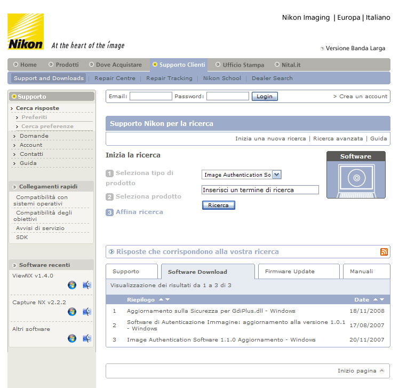This screenshot has height=388, width=399.
Task: Collapse the Risposte results section icon
Action: click(111, 251)
